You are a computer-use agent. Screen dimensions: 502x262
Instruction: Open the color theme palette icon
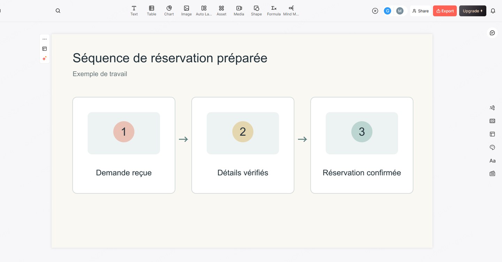[492, 148]
